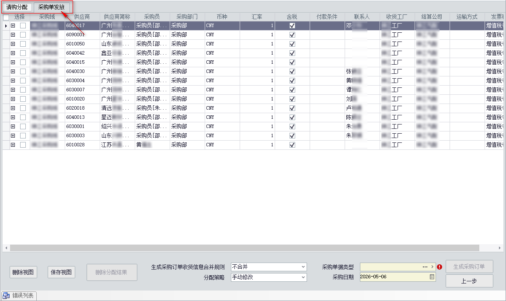
Task: Expand the row for supplier 6040017
Action: click(13, 25)
